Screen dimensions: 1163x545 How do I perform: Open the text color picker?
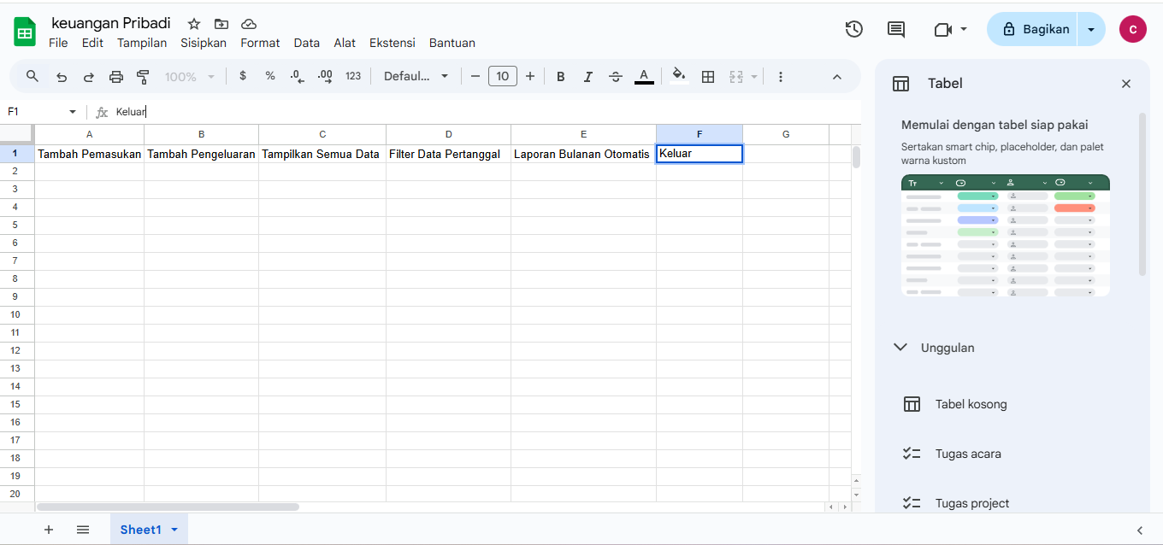coord(644,76)
